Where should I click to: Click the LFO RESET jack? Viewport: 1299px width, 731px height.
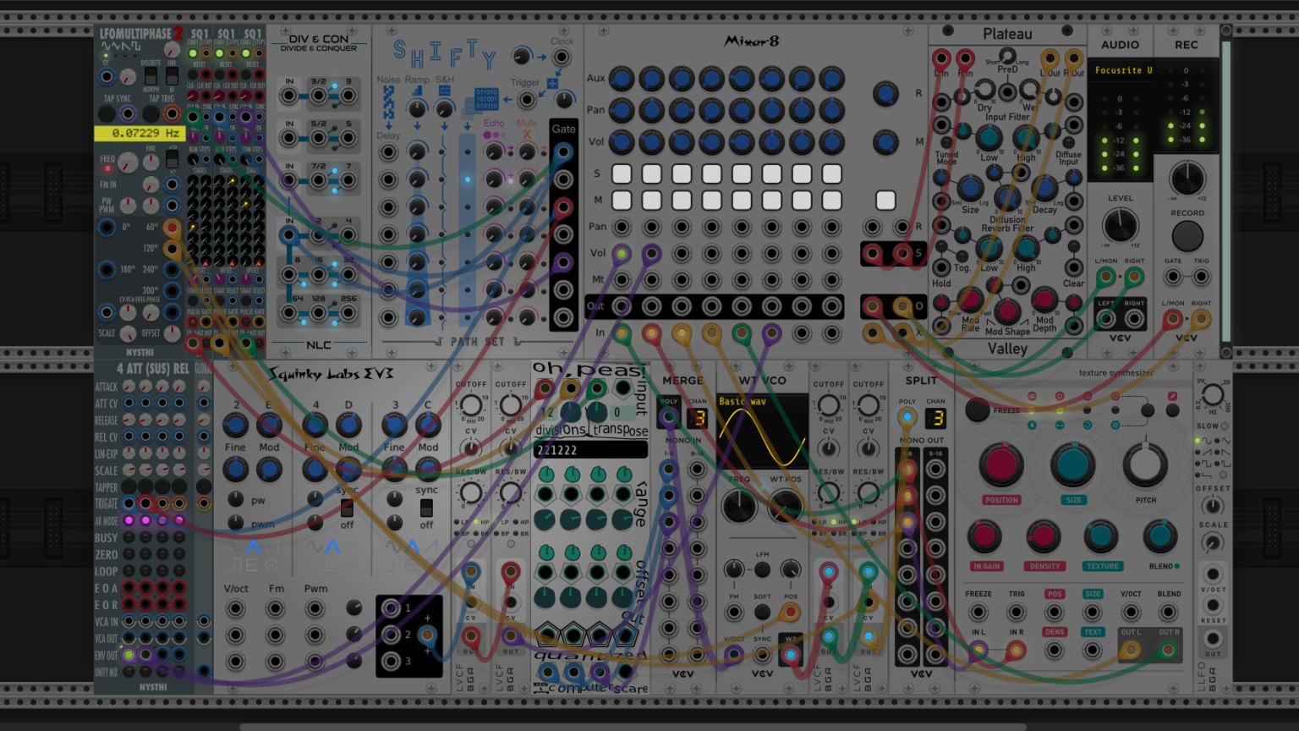tap(1213, 606)
